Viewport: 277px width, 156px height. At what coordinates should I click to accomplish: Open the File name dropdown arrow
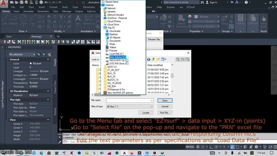pyautogui.click(x=151, y=101)
